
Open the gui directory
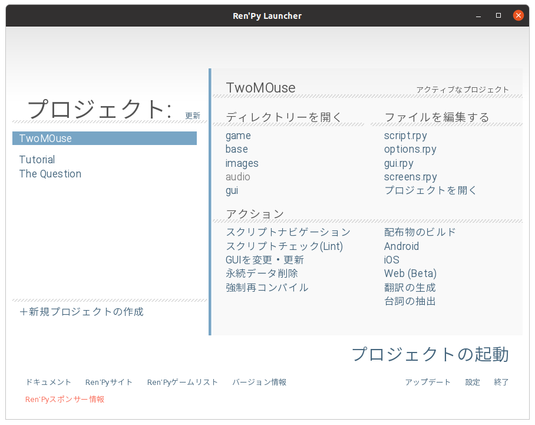pos(232,190)
